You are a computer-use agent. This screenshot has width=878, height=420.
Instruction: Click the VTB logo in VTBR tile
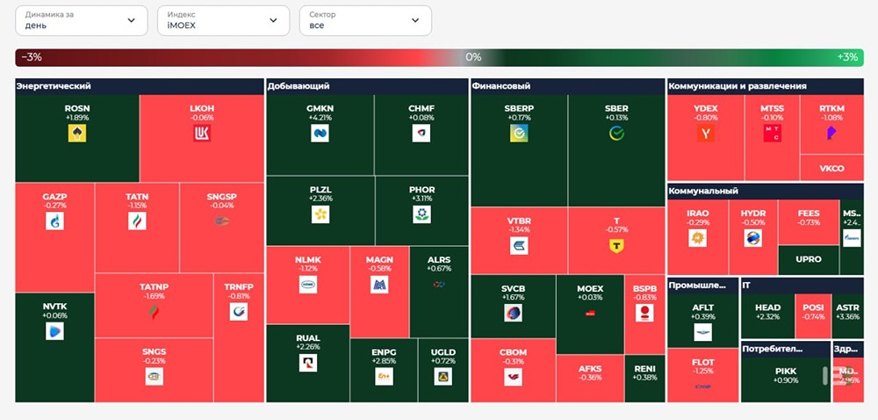519,246
